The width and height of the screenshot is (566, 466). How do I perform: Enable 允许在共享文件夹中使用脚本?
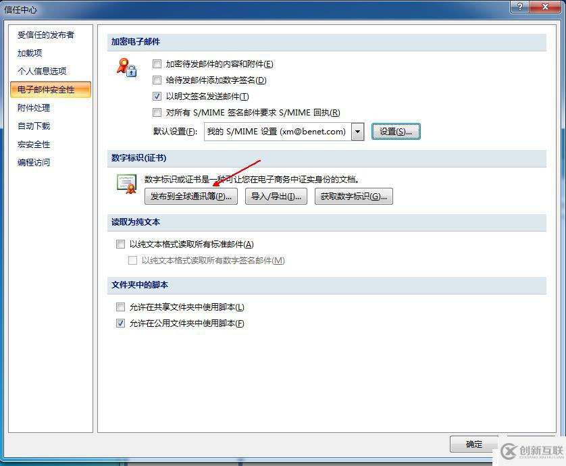tap(120, 307)
